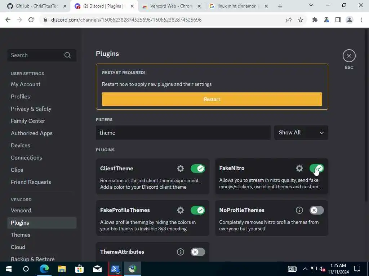This screenshot has height=276, width=369.
Task: Click the browser forward arrow
Action: pyautogui.click(x=19, y=20)
